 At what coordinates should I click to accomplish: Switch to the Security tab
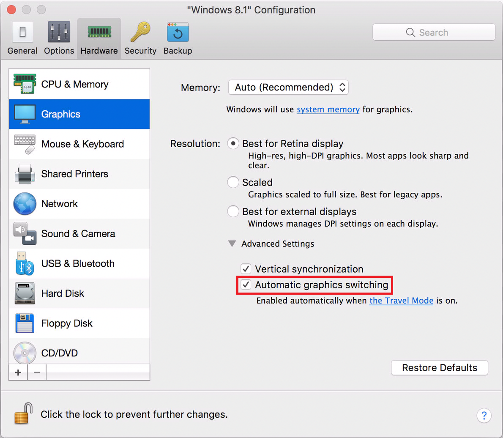pos(140,39)
